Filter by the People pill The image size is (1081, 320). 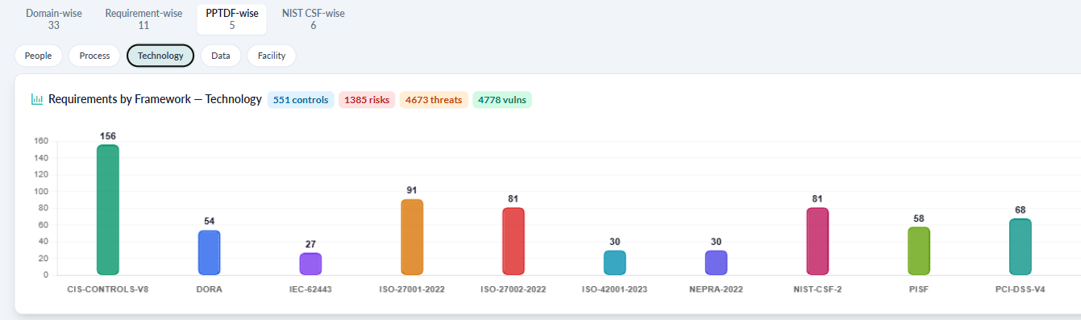38,56
